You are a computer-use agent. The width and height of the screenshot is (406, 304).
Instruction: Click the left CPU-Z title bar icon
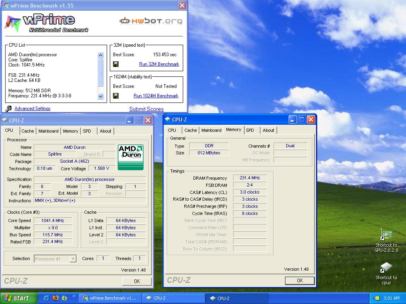click(5, 120)
